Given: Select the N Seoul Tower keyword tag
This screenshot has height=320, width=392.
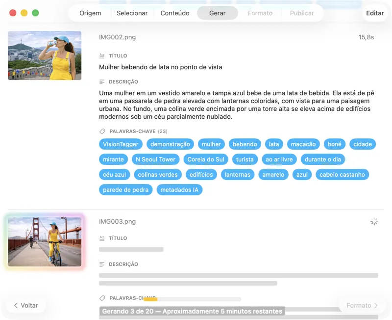Looking at the screenshot, I should 155,160.
